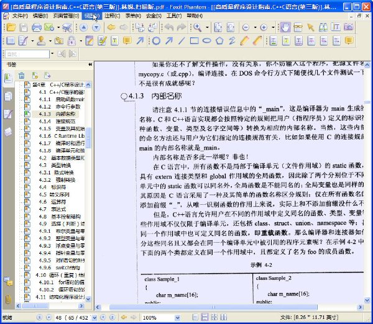Click the document horizontal scrollbar thumb
373x324 pixels.
(x=213, y=307)
